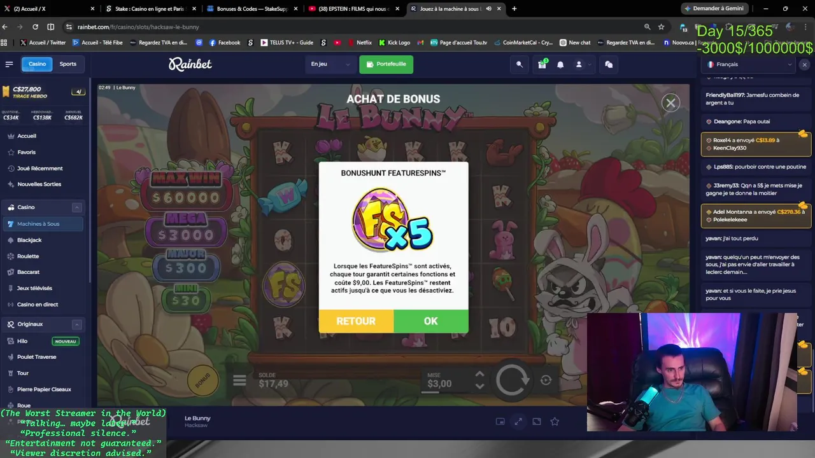Screen dimensions: 815x458
Task: Switch to the Stake Casino browser tab
Action: [150, 9]
